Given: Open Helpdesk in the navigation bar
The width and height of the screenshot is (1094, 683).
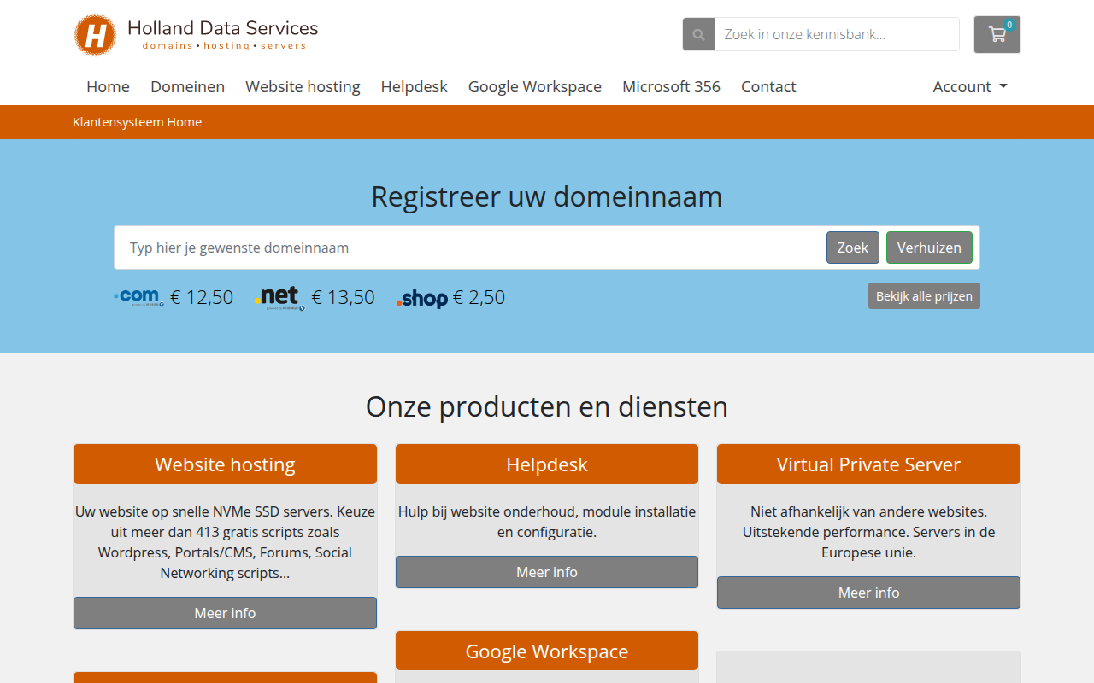Looking at the screenshot, I should pyautogui.click(x=415, y=86).
